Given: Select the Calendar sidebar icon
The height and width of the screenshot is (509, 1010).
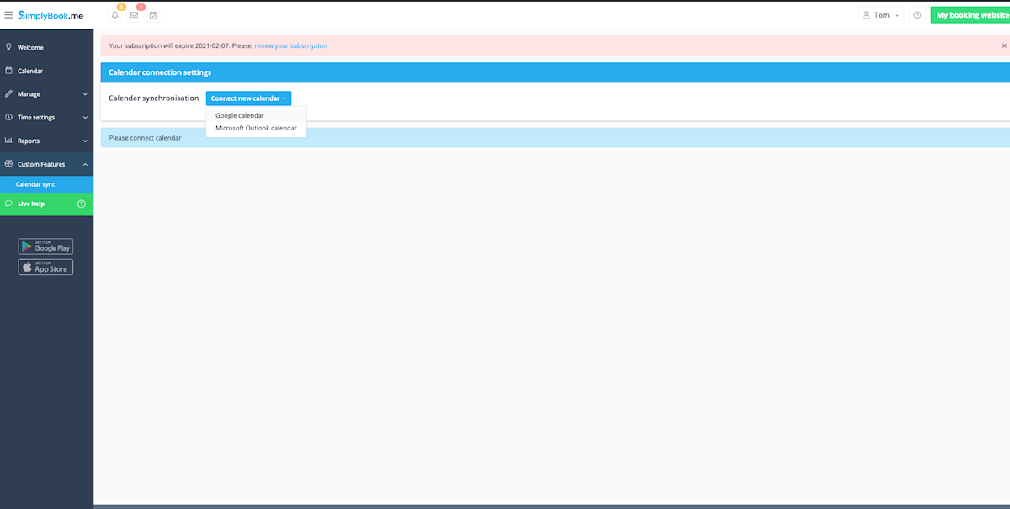Looking at the screenshot, I should pos(8,71).
